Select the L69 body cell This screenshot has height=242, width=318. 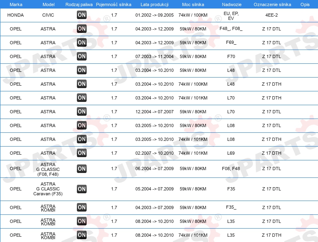click(x=231, y=153)
